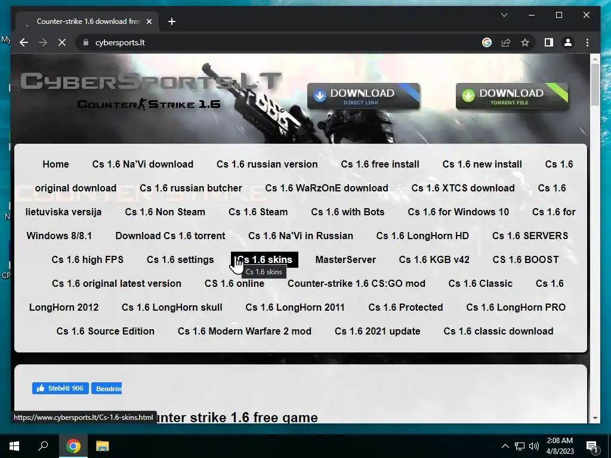Select the Counter-strike 1.6 download tab
The height and width of the screenshot is (458, 611).
[x=87, y=21]
